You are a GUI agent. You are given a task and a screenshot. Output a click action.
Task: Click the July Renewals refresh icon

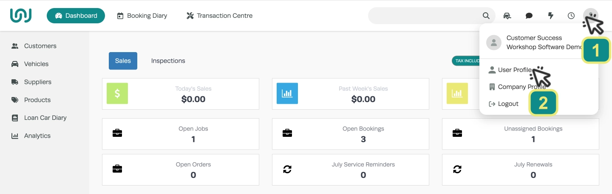pyautogui.click(x=457, y=169)
